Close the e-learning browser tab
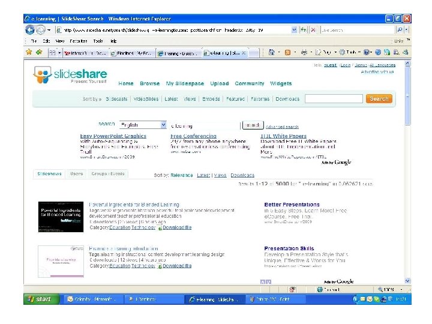432x324 pixels. tap(244, 53)
